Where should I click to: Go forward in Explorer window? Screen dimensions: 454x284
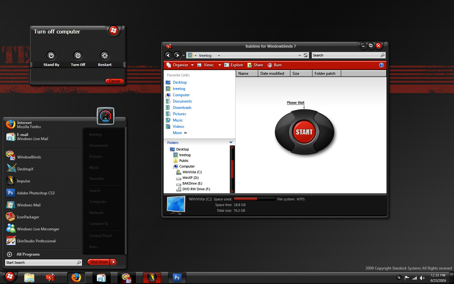click(x=177, y=55)
